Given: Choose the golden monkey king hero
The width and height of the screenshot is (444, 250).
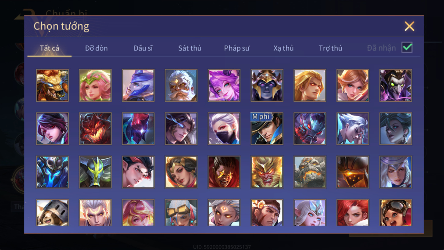Looking at the screenshot, I should coord(267,172).
